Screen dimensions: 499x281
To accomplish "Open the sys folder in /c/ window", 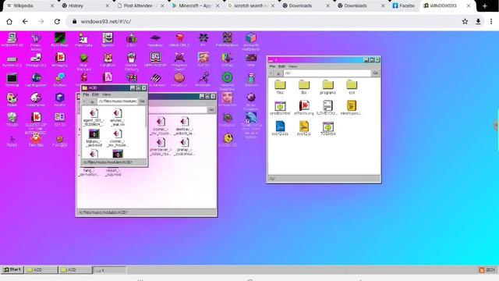I will [x=352, y=87].
